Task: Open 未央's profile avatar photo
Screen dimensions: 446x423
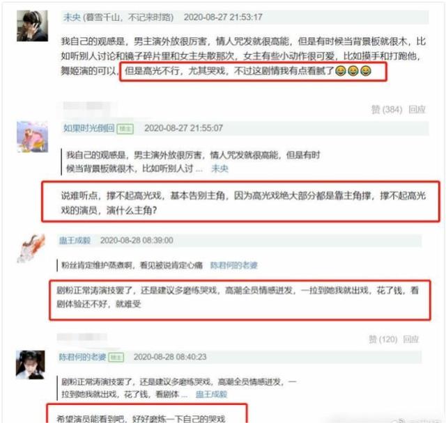Action: point(32,26)
